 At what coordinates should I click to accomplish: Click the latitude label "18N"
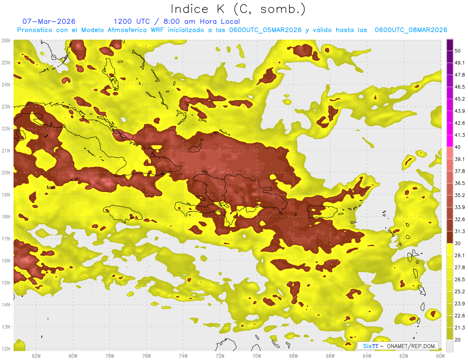point(5,217)
